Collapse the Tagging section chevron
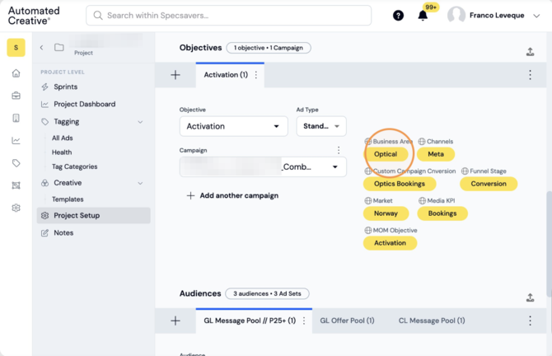 [x=140, y=122]
